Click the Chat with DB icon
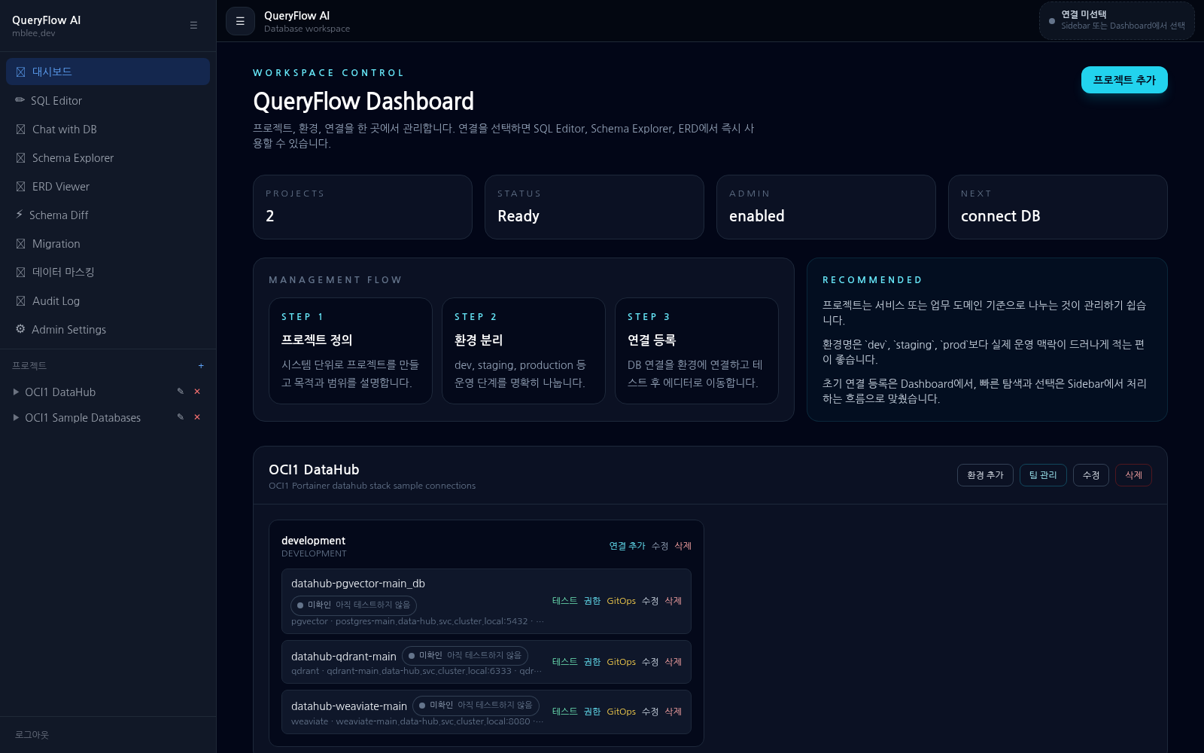 pyautogui.click(x=20, y=129)
